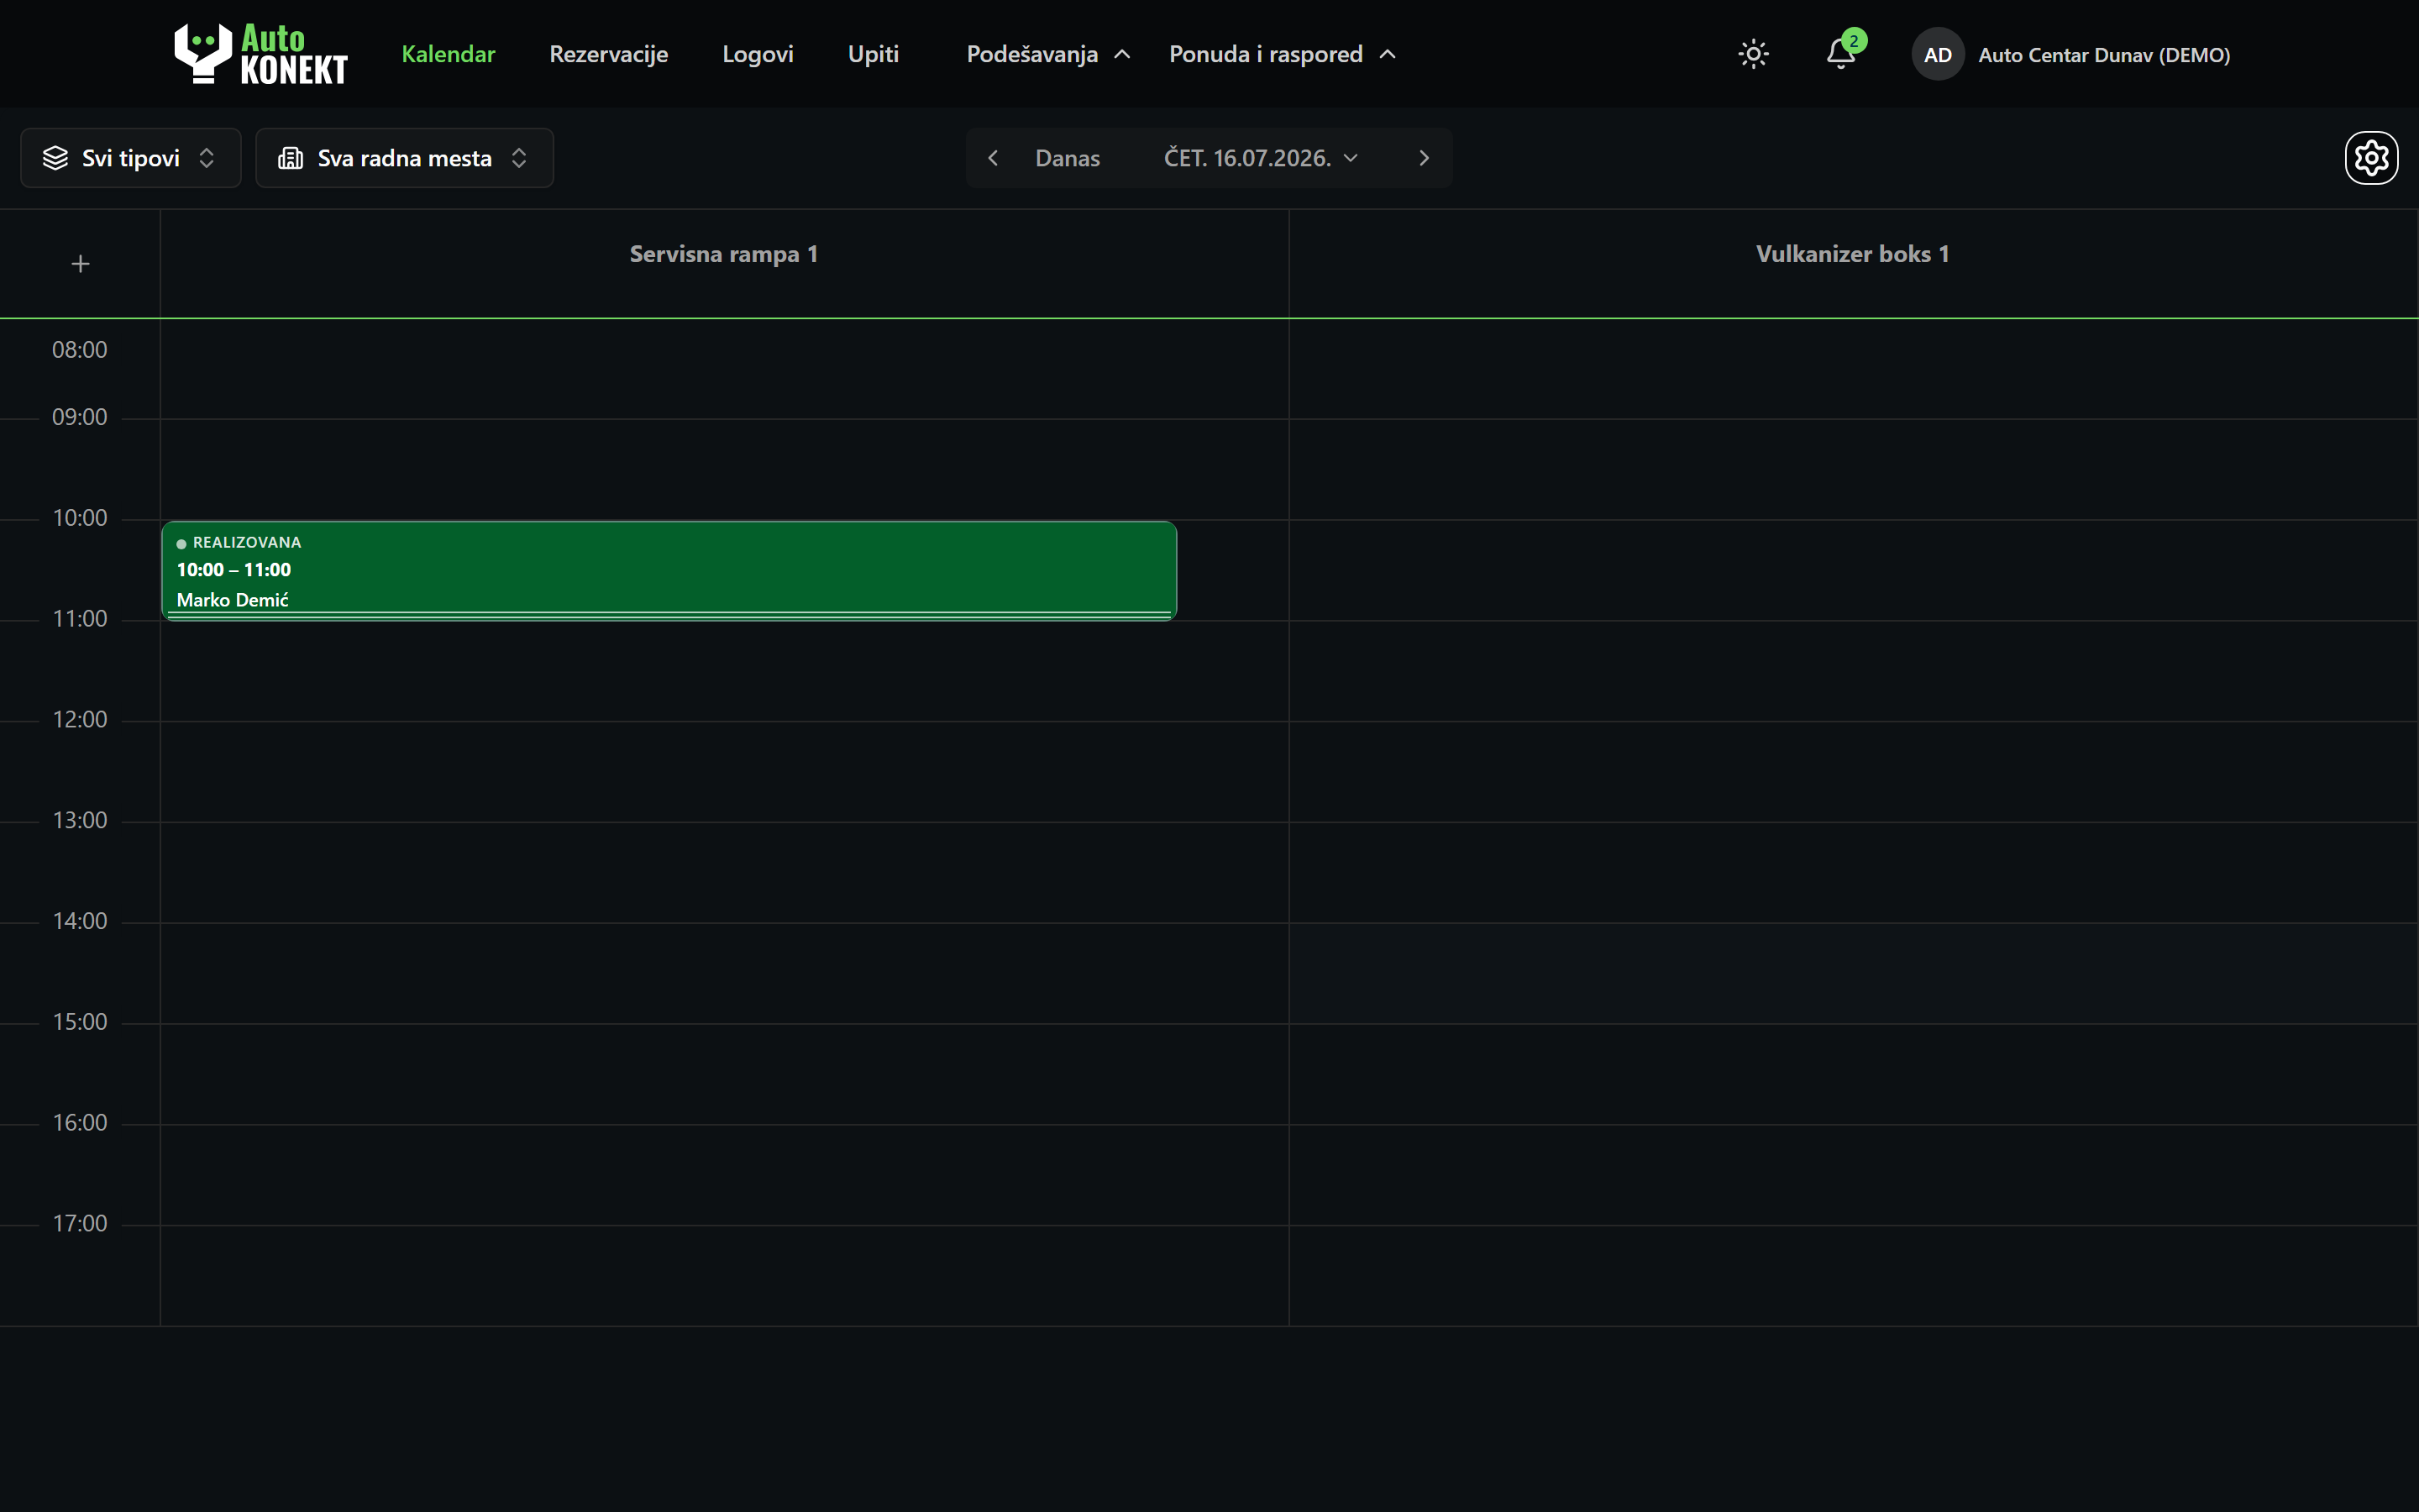The height and width of the screenshot is (1512, 2419).
Task: Expand the Ponuda i raspored menu
Action: [1283, 54]
